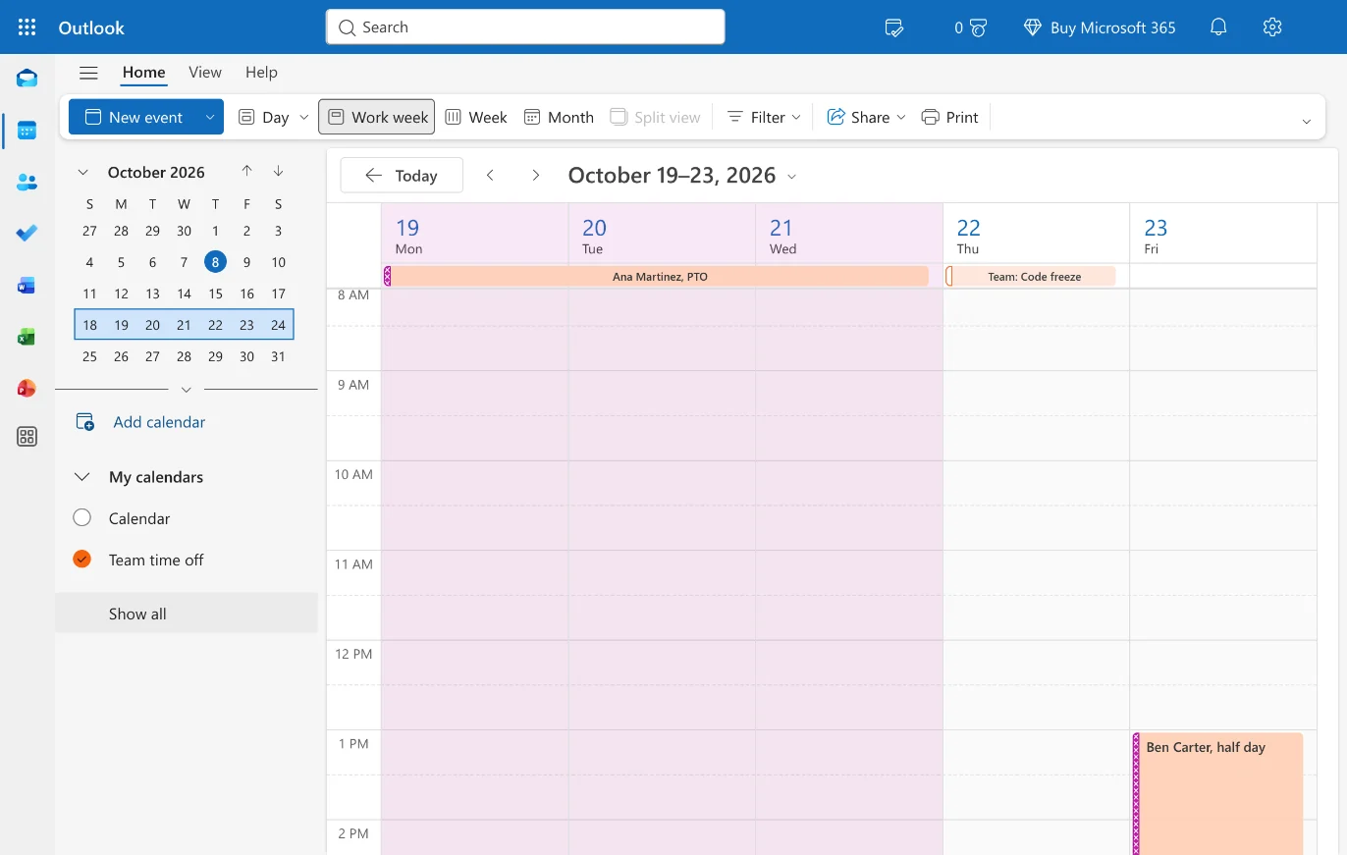Switch to the Day view

pyautogui.click(x=264, y=117)
